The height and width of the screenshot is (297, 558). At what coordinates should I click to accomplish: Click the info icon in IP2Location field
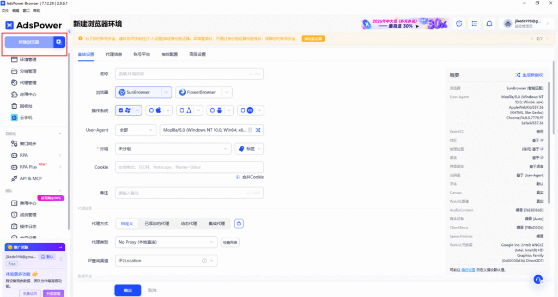click(205, 261)
